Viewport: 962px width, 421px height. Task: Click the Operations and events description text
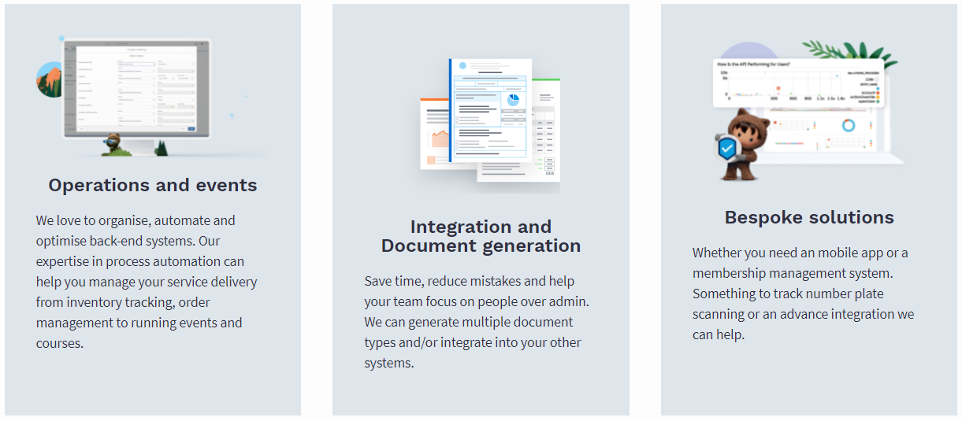point(147,282)
